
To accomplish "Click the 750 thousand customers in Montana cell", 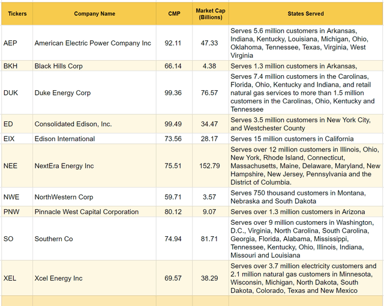I will (x=305, y=197).
